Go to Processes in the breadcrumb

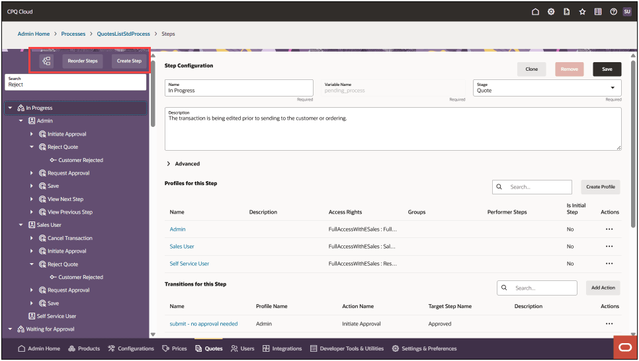click(x=73, y=34)
